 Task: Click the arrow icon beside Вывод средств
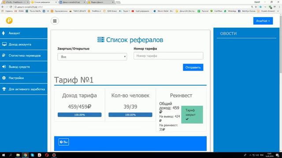4,67
